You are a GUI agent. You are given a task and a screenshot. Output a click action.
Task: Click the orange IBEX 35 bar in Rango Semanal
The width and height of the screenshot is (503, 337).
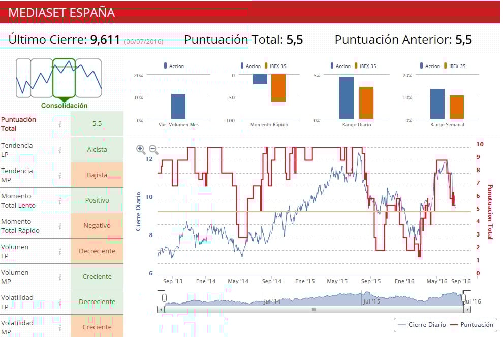tap(457, 107)
